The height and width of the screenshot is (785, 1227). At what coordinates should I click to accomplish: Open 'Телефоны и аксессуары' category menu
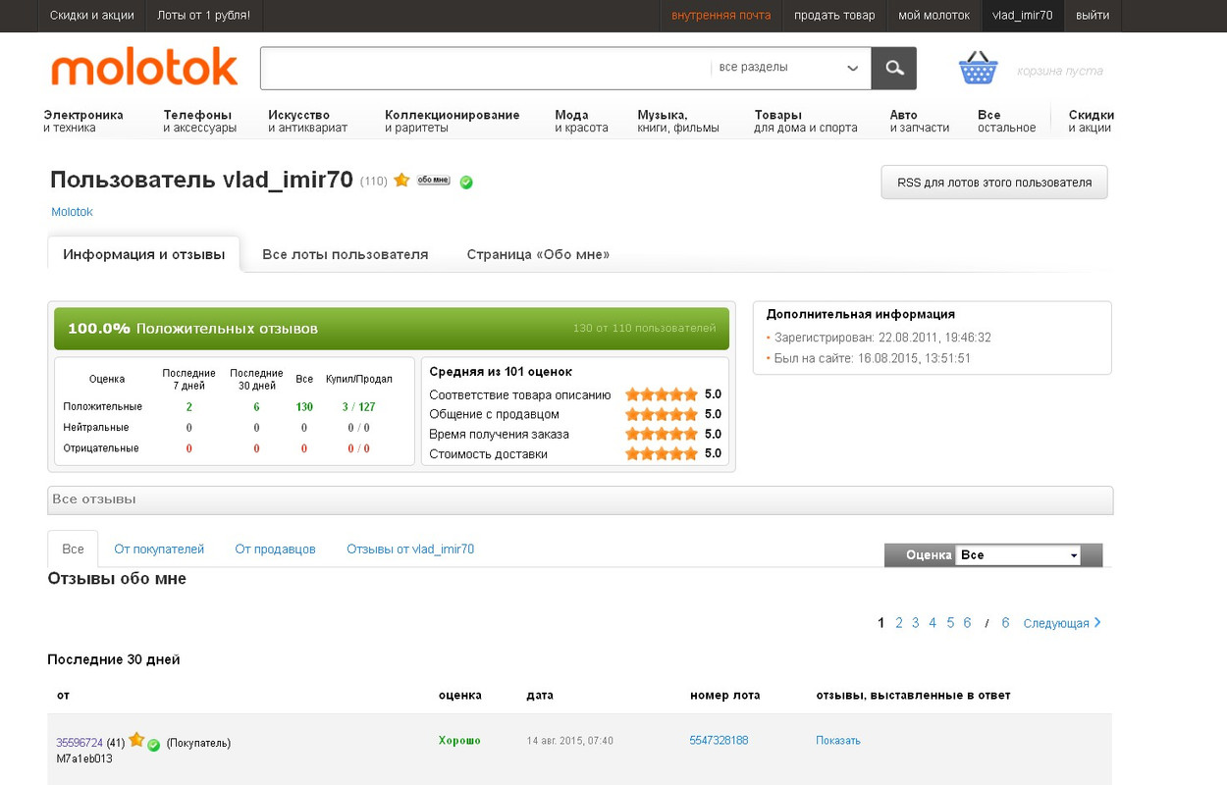click(199, 121)
